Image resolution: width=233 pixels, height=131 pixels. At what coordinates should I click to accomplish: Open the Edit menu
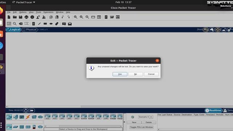[15, 12]
